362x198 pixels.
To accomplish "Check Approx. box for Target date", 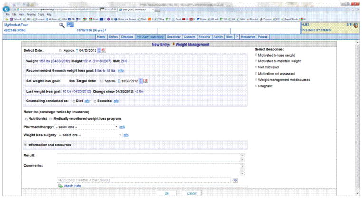I will click(x=102, y=81).
